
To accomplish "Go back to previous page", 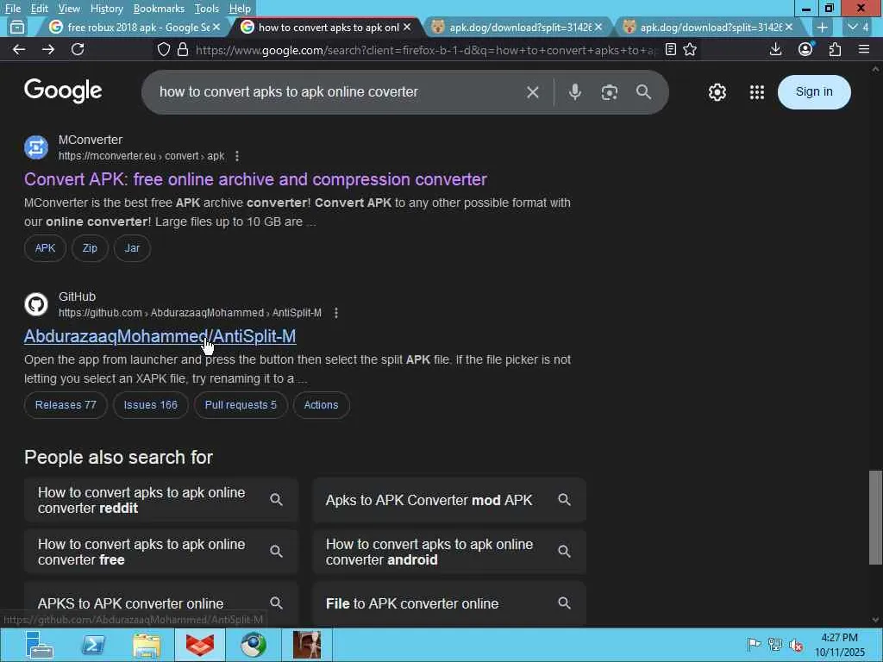I will click(19, 49).
